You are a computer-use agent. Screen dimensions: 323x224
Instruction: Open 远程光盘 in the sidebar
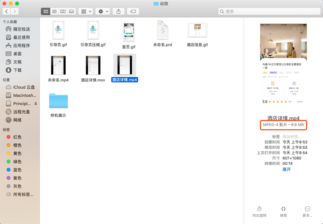click(18, 112)
